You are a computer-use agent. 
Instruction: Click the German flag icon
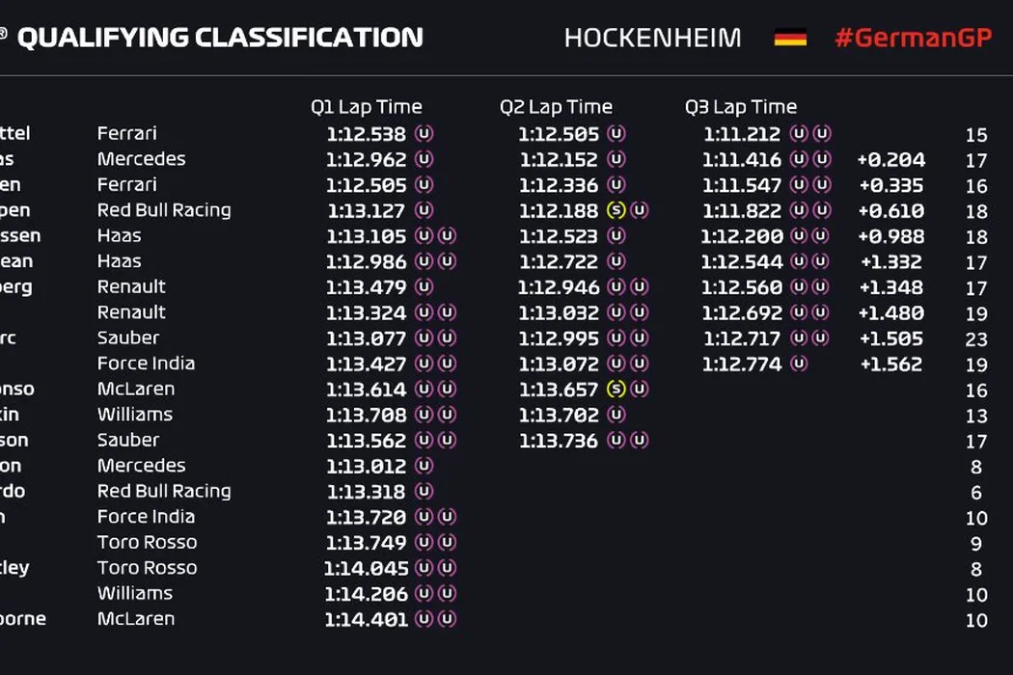(790, 39)
